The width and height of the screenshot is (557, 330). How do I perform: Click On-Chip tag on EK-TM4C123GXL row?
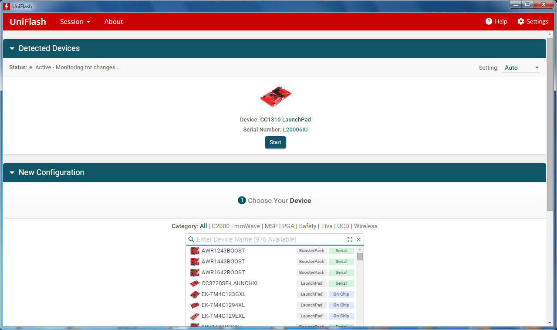(341, 294)
